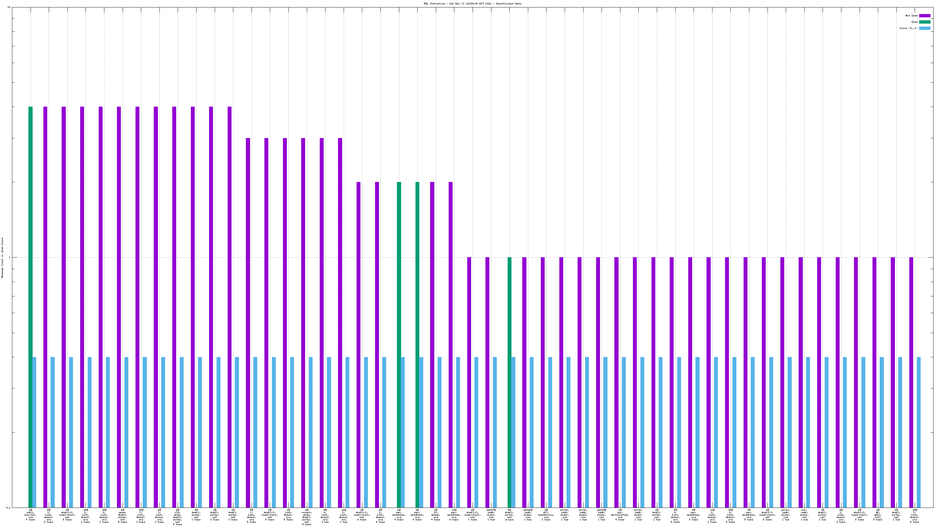Click the y-axis label 'Message Count or Spam Score'
The width and height of the screenshot is (938, 527).
[x=2, y=258]
